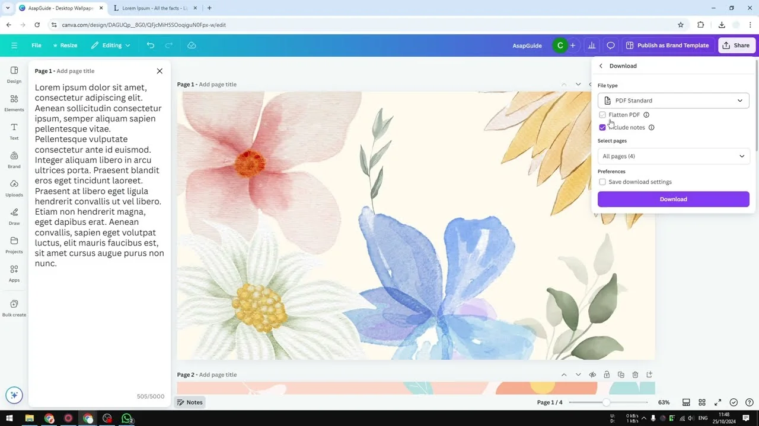Close the page notes panel

(160, 71)
